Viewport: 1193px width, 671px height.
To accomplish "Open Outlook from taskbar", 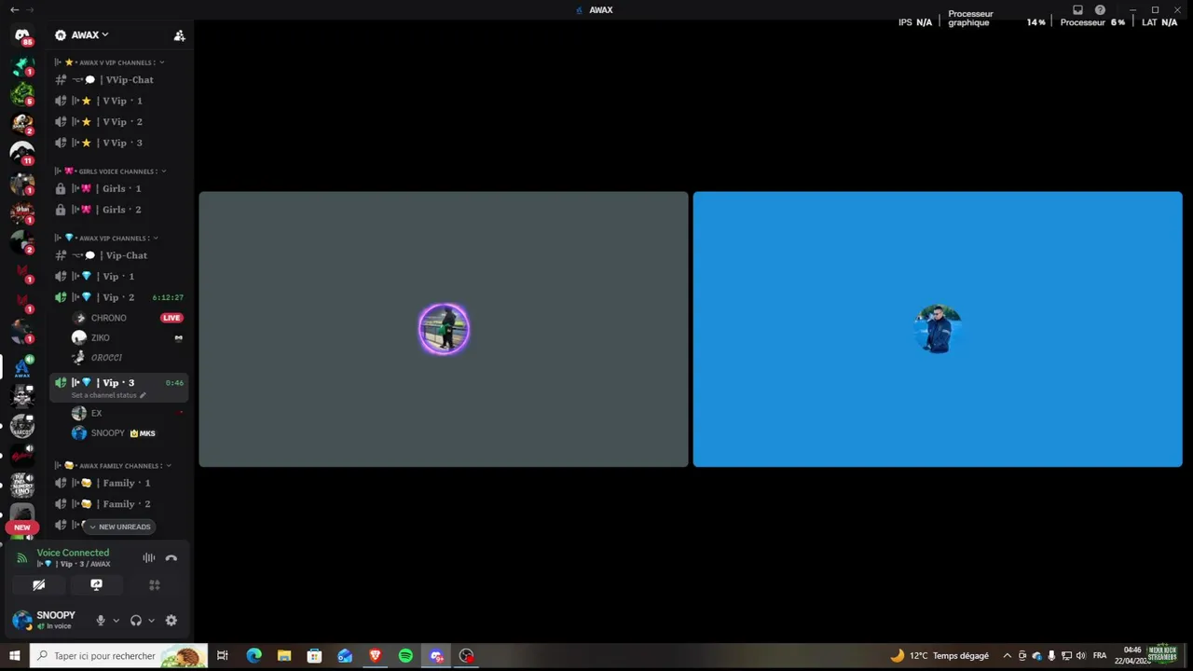I will click(x=345, y=656).
